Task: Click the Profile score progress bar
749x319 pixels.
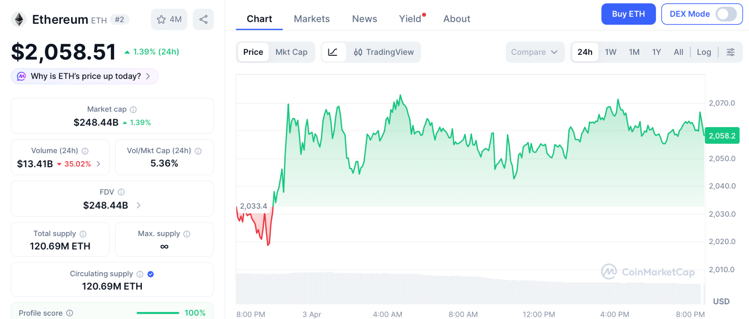Action: (158, 313)
